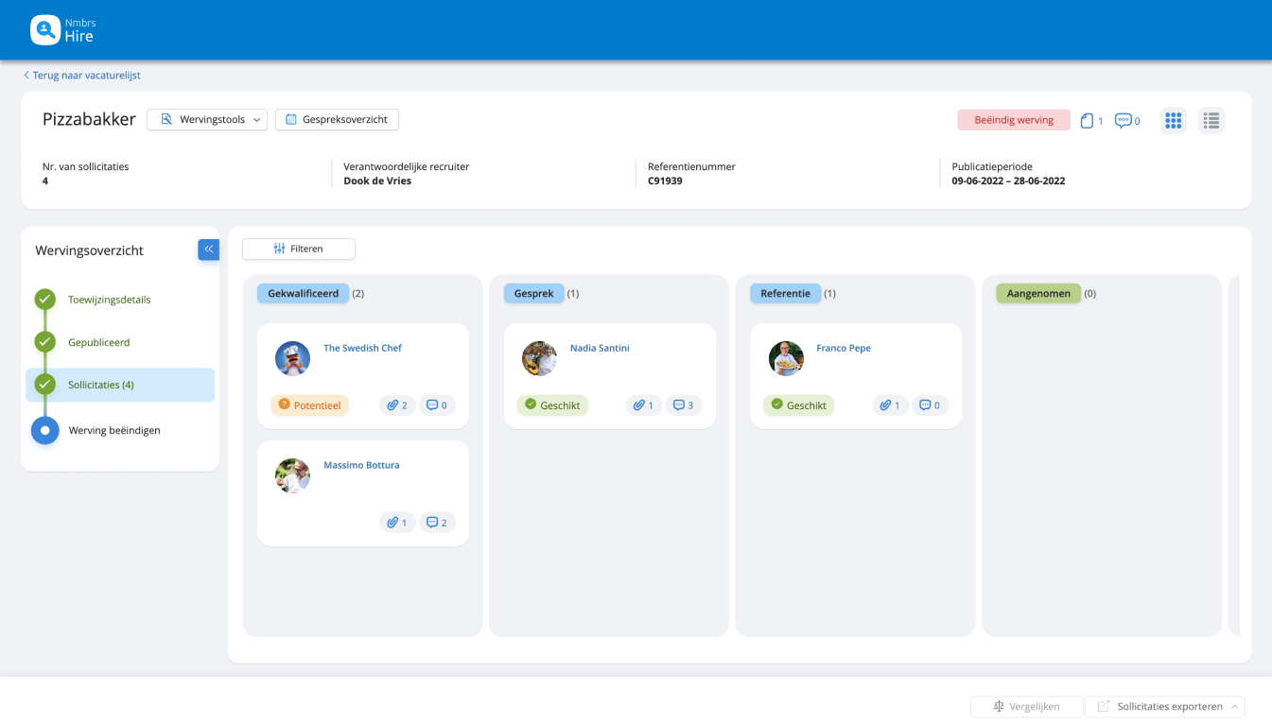Click the Vergelijken button
Viewport: 1272px width, 723px height.
coord(1026,706)
